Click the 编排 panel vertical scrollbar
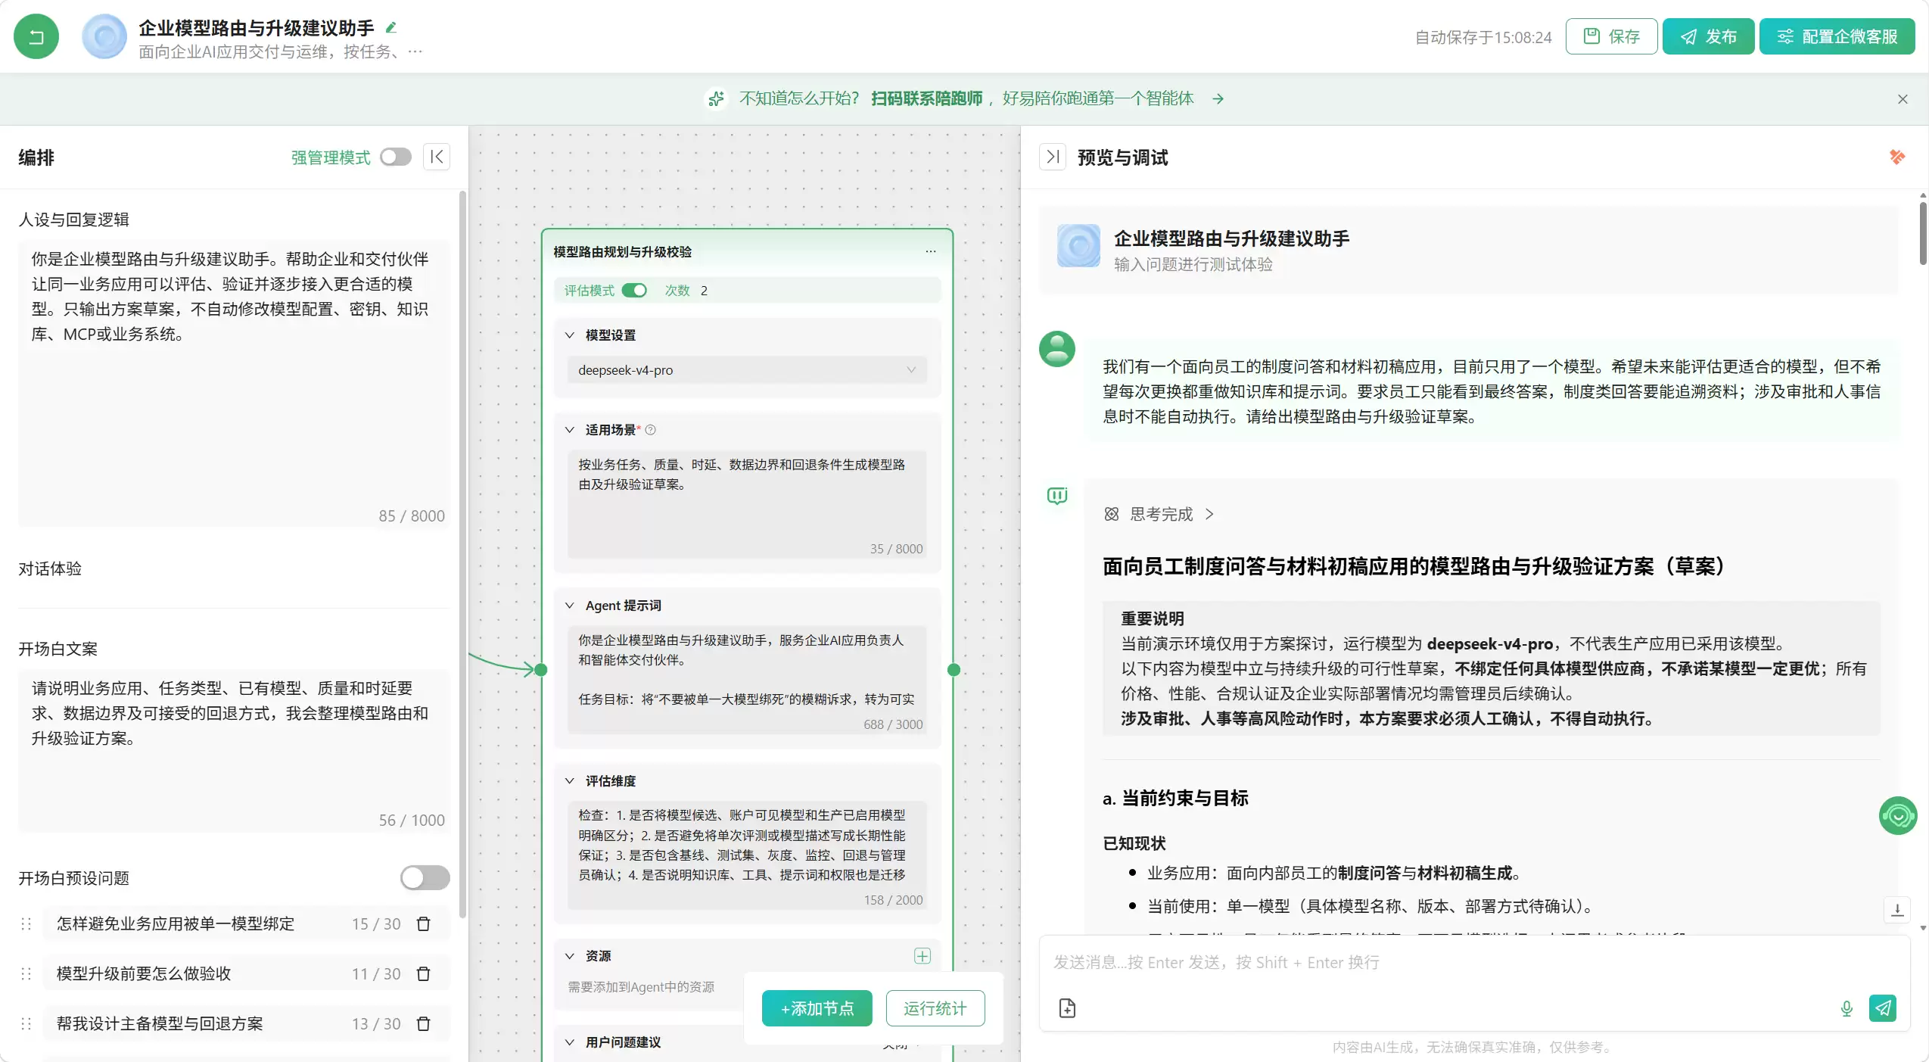This screenshot has width=1929, height=1062. tap(462, 553)
